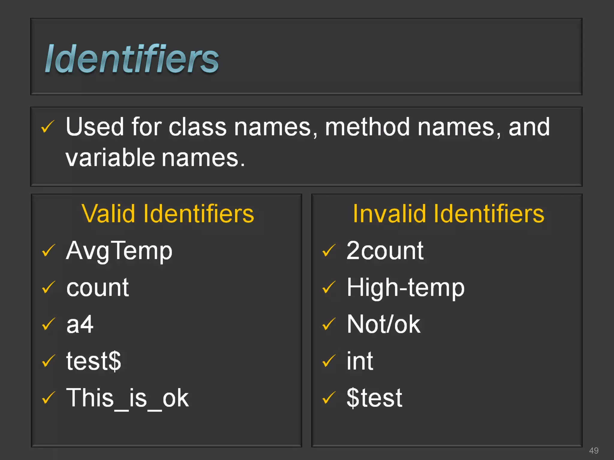This screenshot has width=614, height=460.
Task: Click the checkmark before 'Used for class names'
Action: coord(48,127)
